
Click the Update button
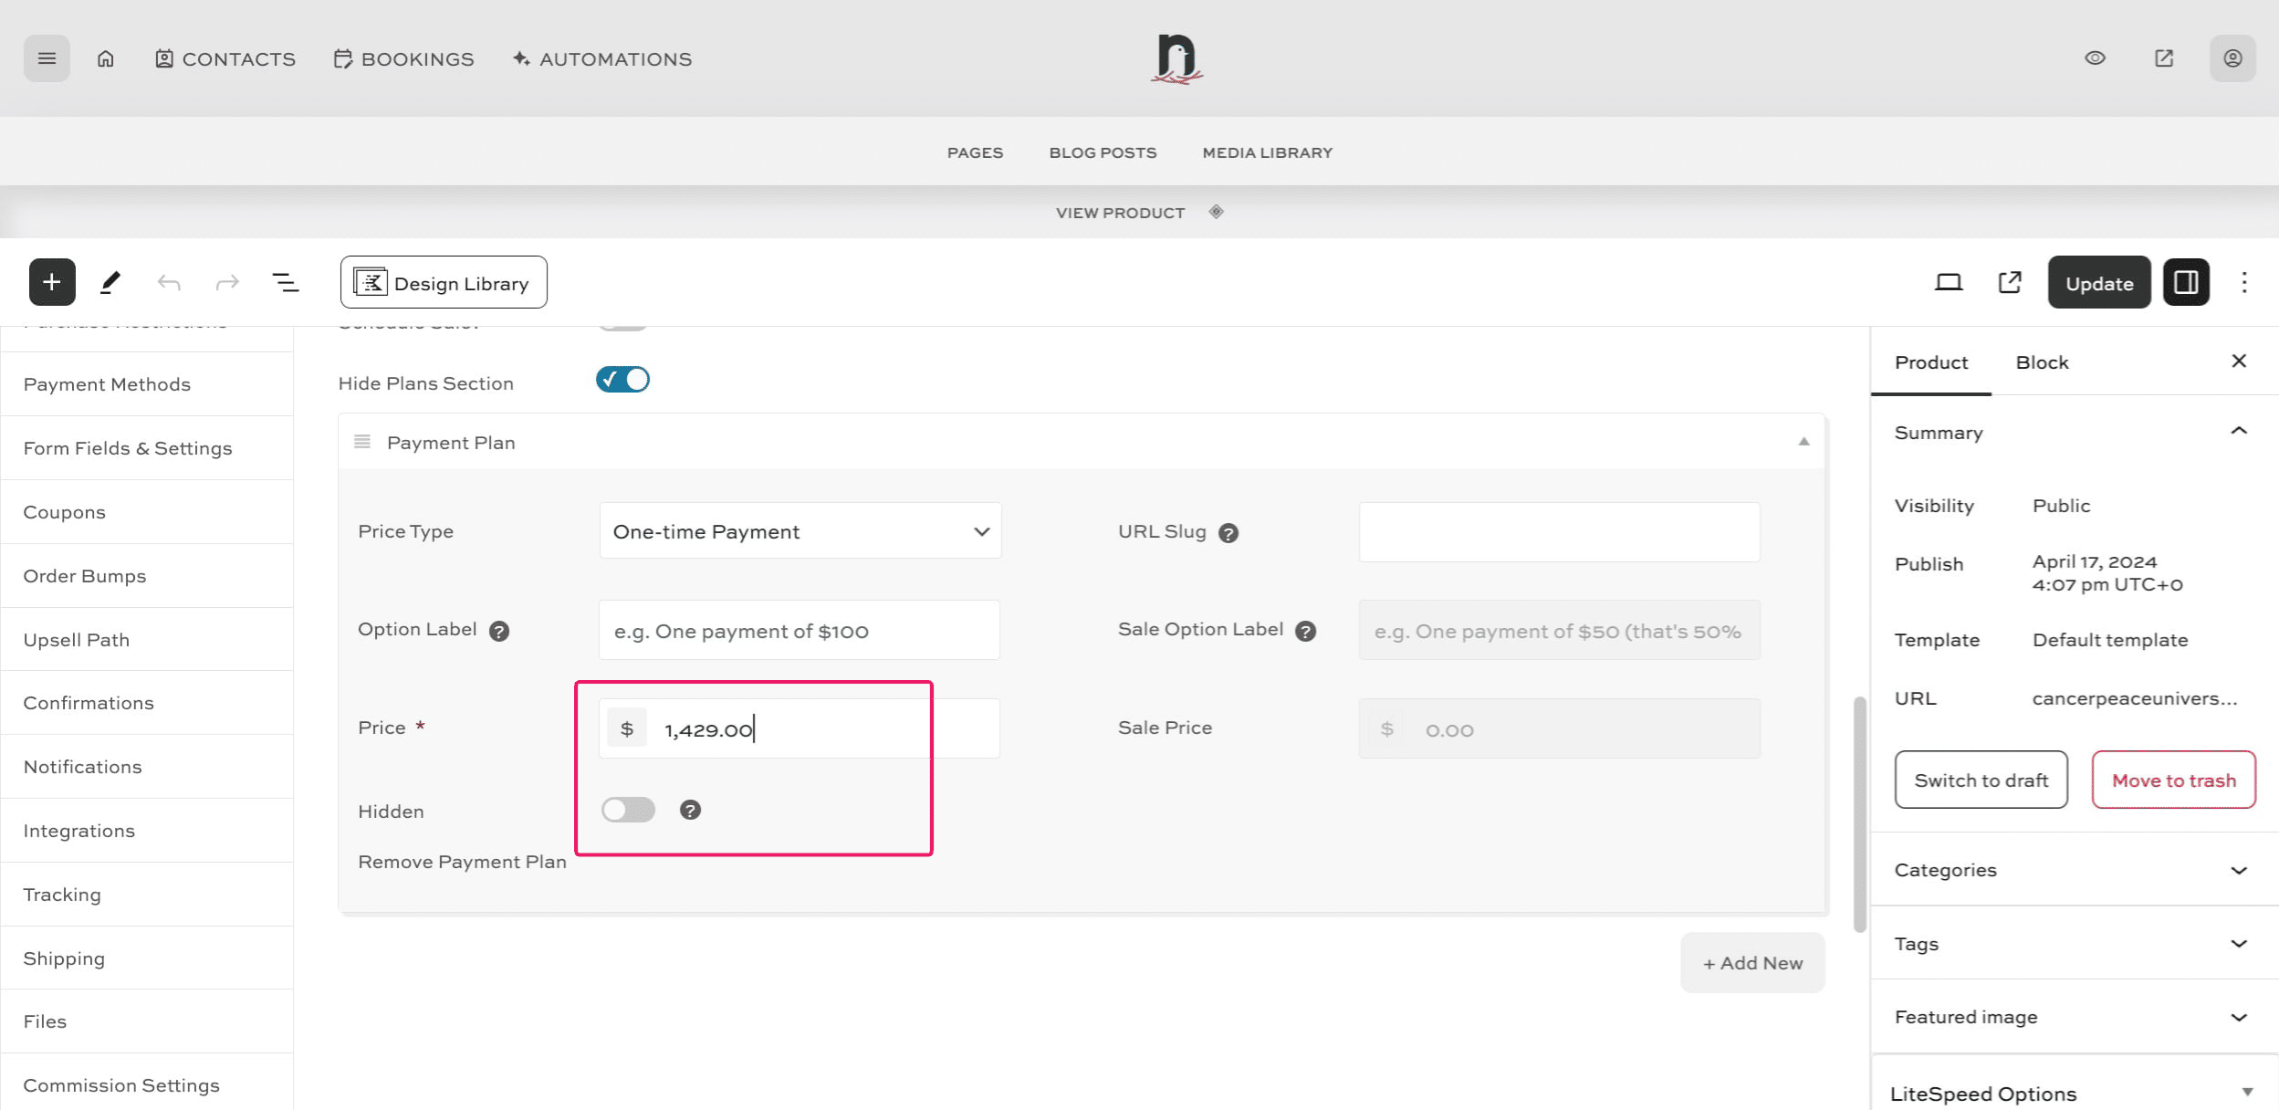pos(2098,283)
